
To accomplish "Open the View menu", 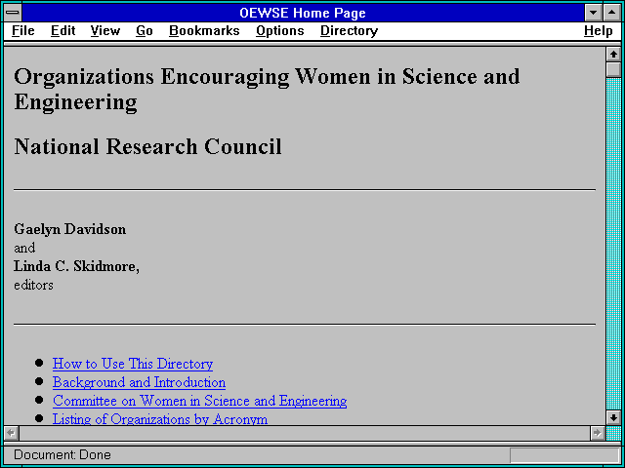I will pos(105,31).
